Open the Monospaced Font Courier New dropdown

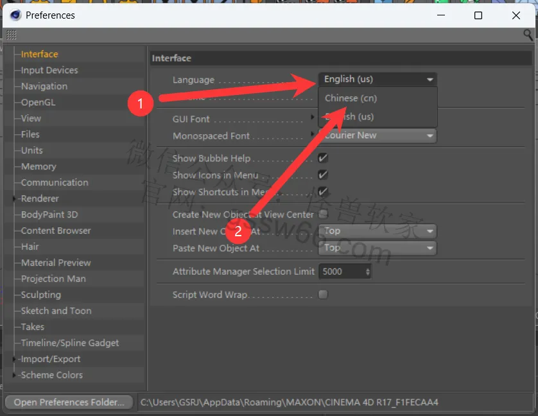click(377, 135)
